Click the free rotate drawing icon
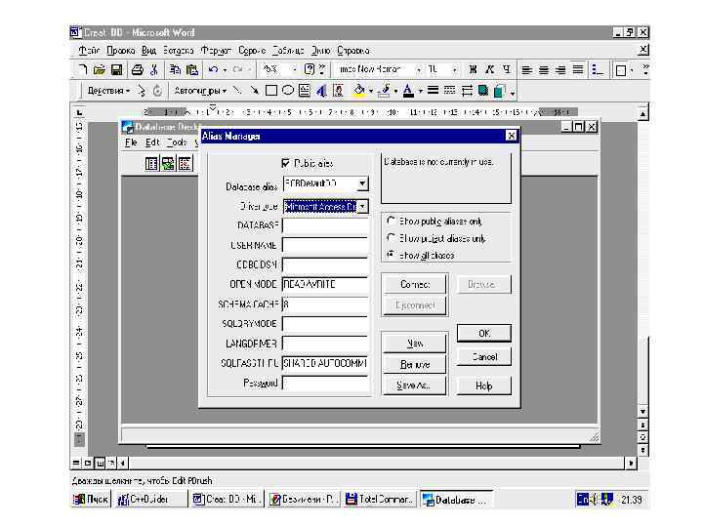 coord(157,91)
